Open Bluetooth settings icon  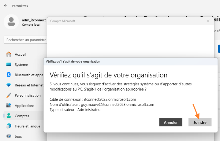(9, 75)
